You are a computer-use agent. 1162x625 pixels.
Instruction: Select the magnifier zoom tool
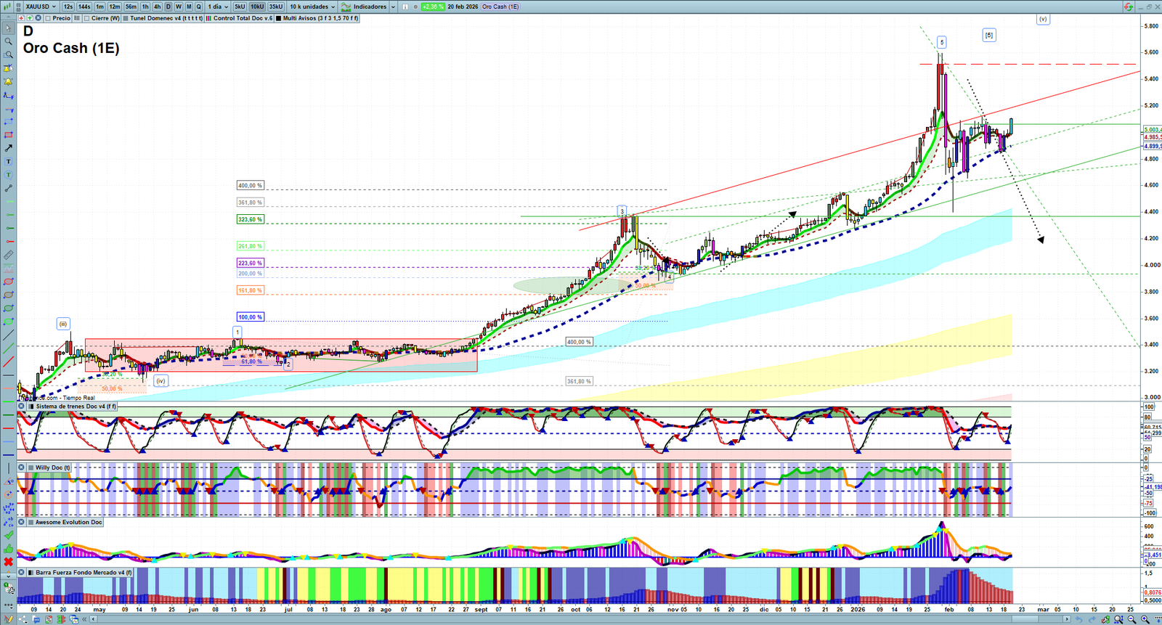[9, 41]
